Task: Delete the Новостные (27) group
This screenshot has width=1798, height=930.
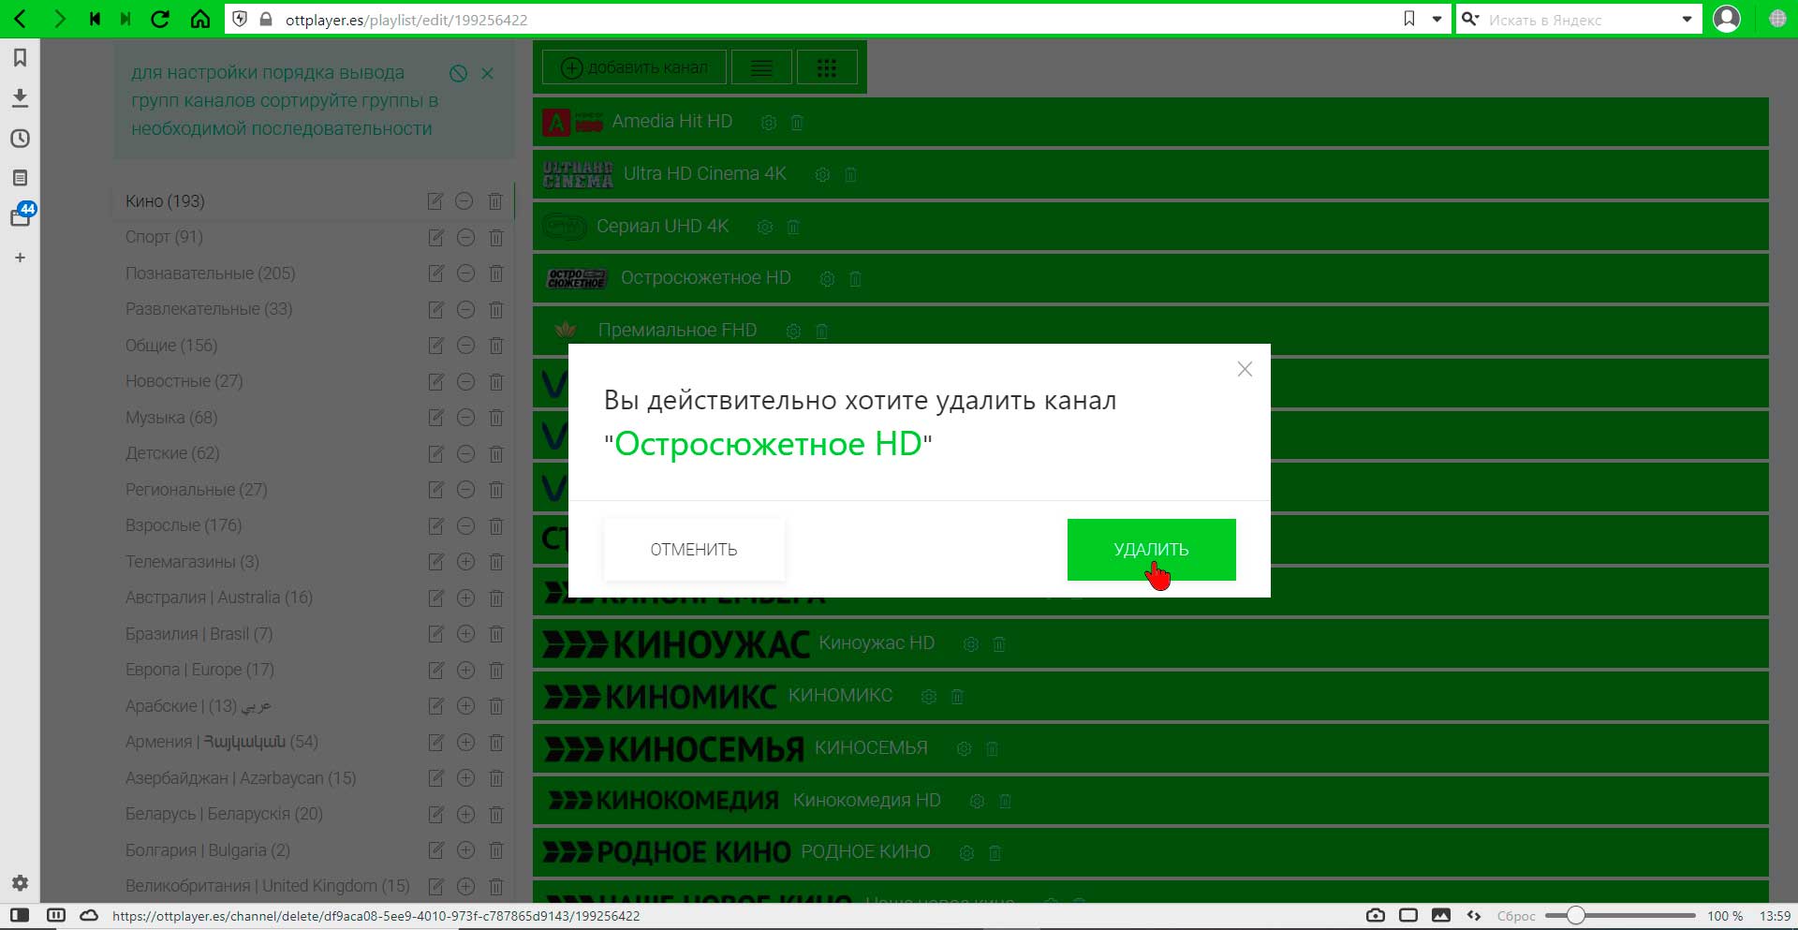Action: 496,382
